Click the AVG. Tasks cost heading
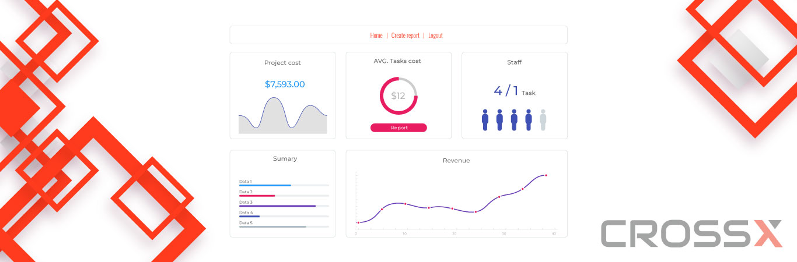 point(397,61)
